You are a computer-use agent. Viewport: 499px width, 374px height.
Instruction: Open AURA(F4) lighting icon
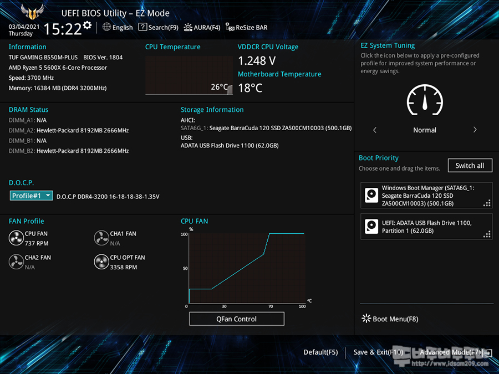pyautogui.click(x=188, y=27)
